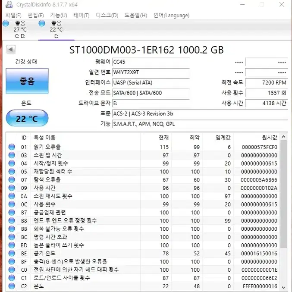
Task: Click the serial number W4Y72X9T field
Action: click(x=151, y=72)
